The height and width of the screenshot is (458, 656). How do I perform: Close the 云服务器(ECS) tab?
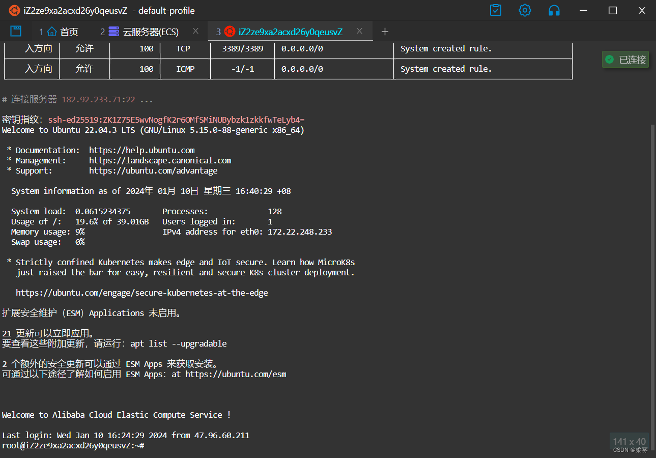coord(195,32)
